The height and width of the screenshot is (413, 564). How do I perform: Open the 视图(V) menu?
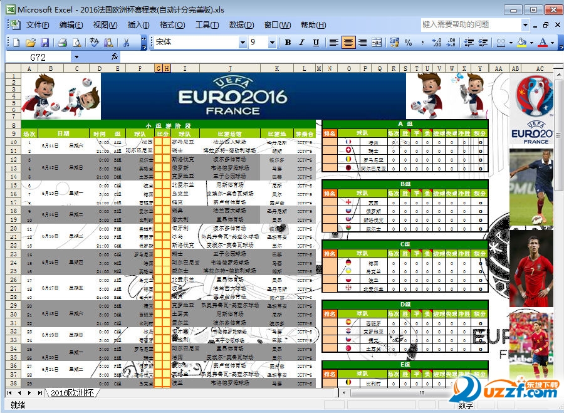[105, 25]
